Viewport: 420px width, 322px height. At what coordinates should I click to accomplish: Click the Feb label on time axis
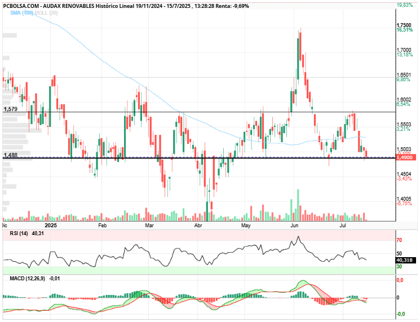(102, 226)
